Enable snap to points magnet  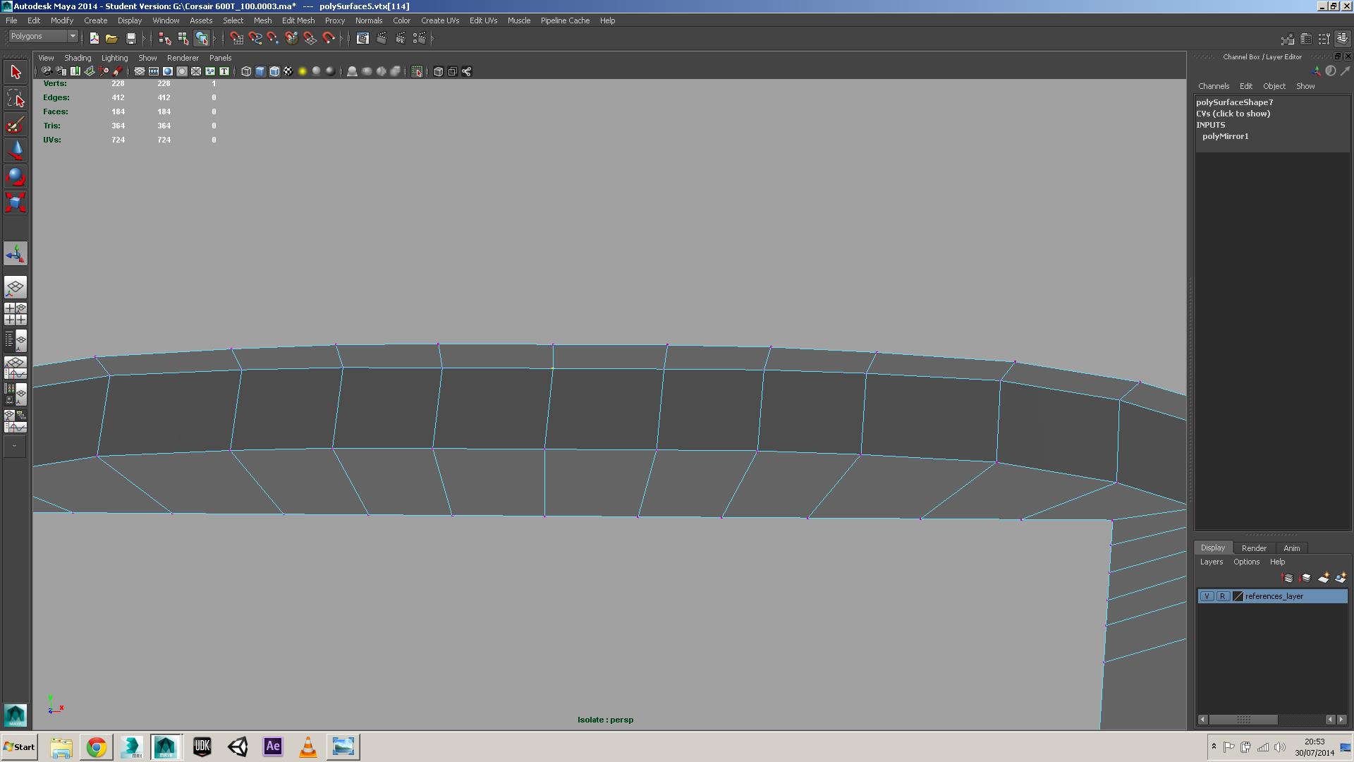click(273, 38)
